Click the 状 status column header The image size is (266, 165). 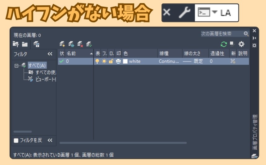[62, 53]
